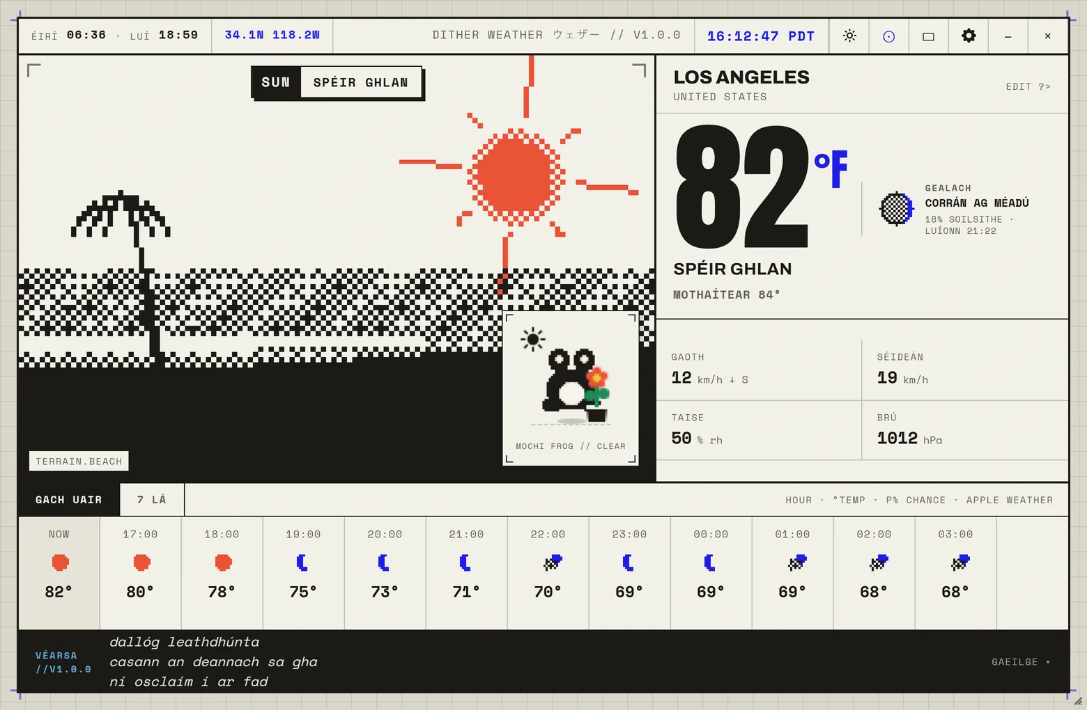1087x710 pixels.
Task: Click the LOS ANGELES city heading
Action: [x=741, y=77]
